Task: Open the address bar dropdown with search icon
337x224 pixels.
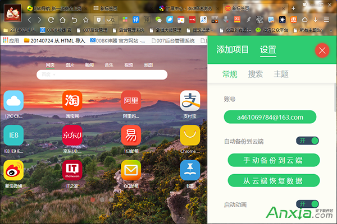Action: pos(111,20)
